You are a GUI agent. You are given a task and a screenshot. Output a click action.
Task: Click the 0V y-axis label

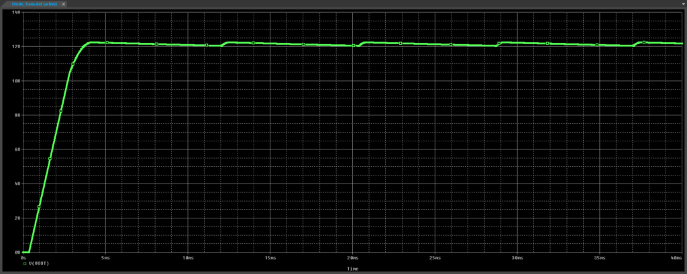click(x=17, y=252)
